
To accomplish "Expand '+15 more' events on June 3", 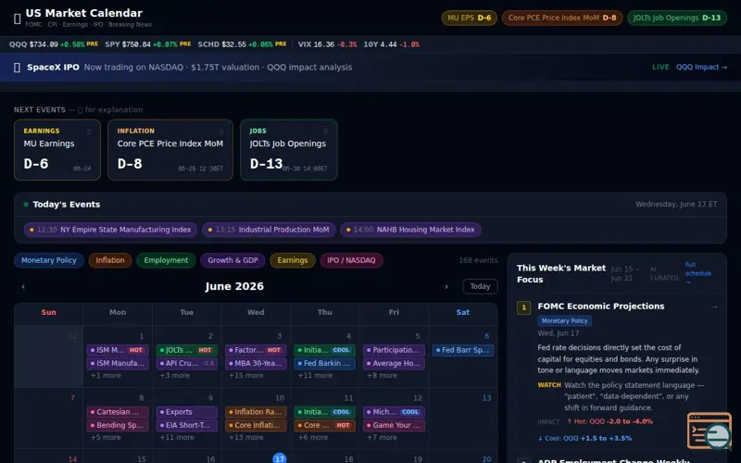I will click(x=245, y=376).
